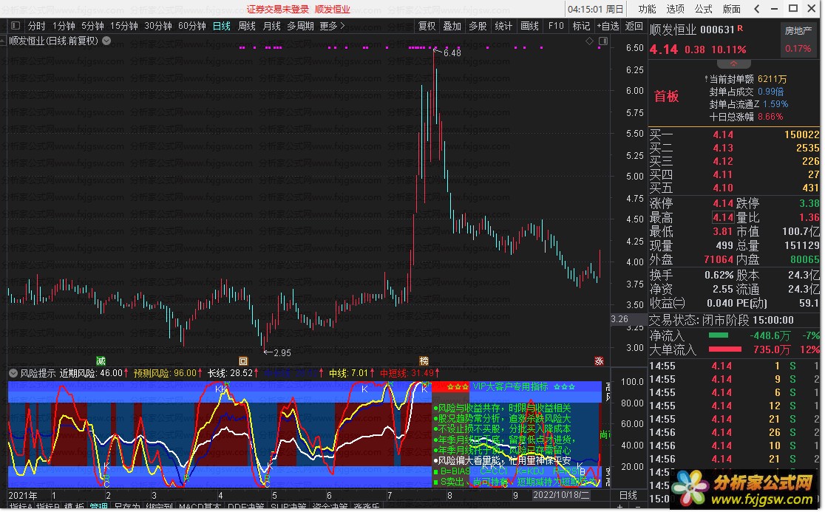Click the 证券交易未登录 login link
Screen dimensions: 825x512
click(x=278, y=10)
